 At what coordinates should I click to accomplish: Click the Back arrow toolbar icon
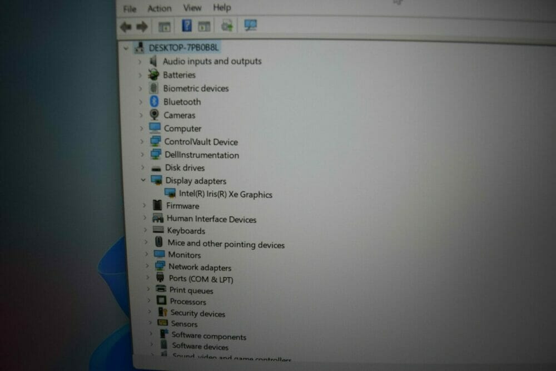click(x=126, y=27)
